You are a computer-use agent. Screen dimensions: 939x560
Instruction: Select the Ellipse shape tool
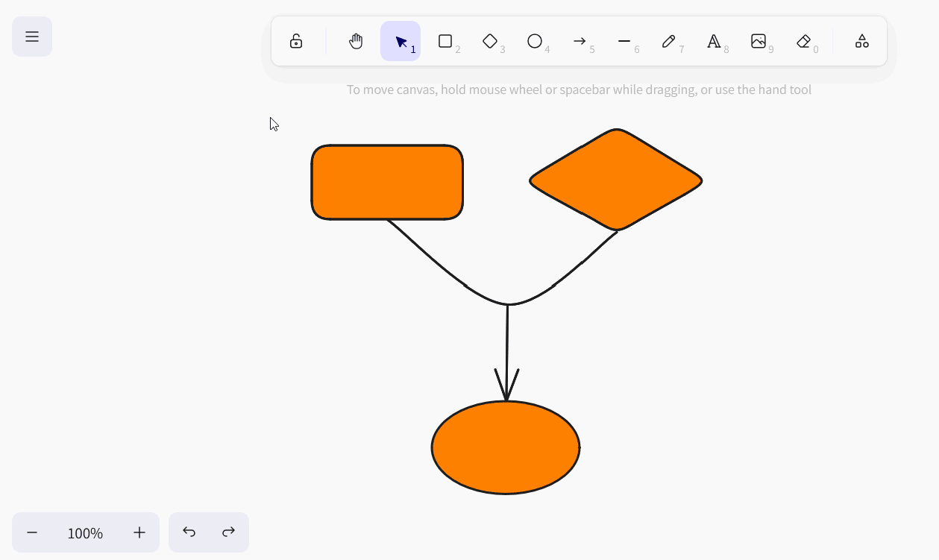pyautogui.click(x=535, y=41)
